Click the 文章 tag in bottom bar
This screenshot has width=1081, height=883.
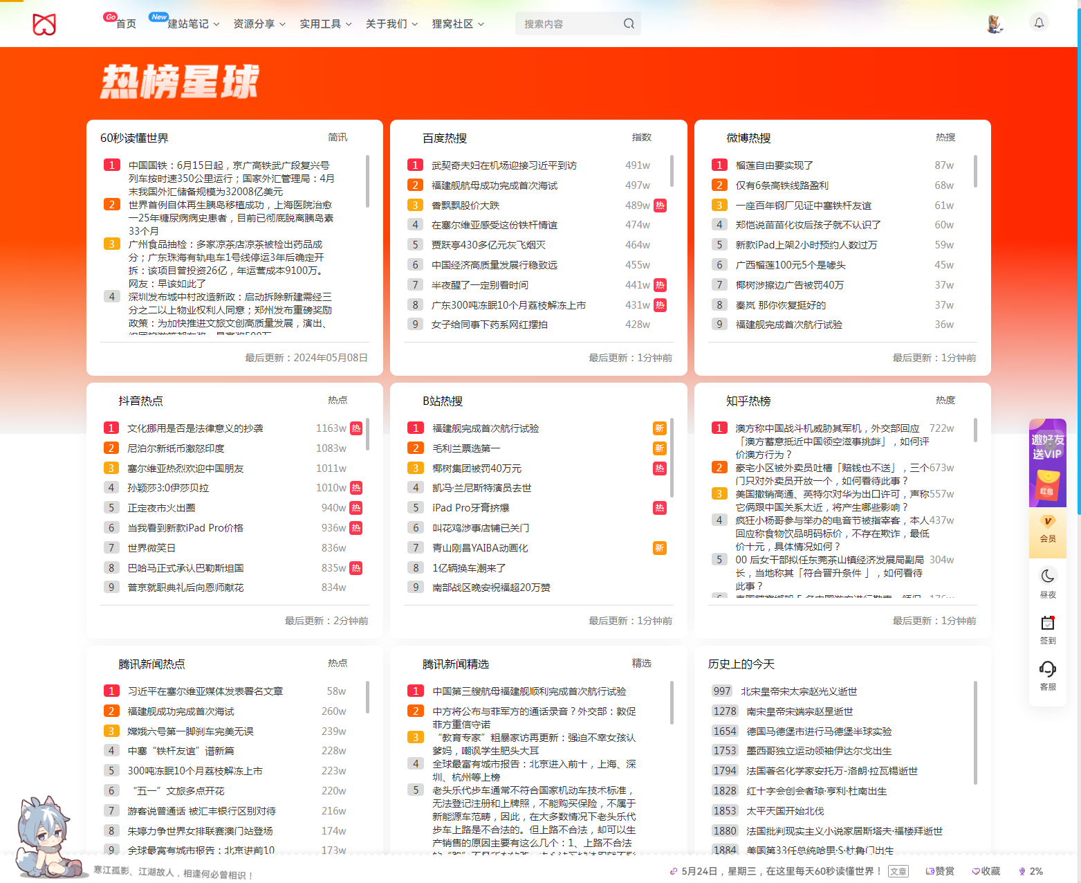point(898,871)
